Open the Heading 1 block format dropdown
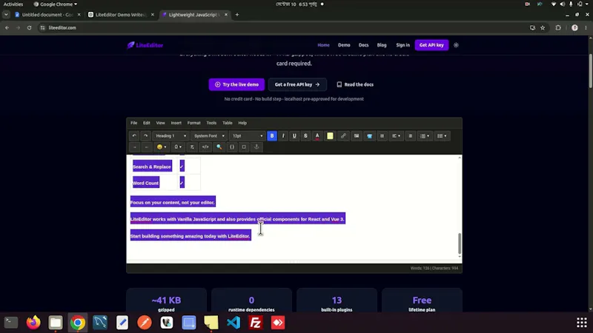 pos(170,136)
